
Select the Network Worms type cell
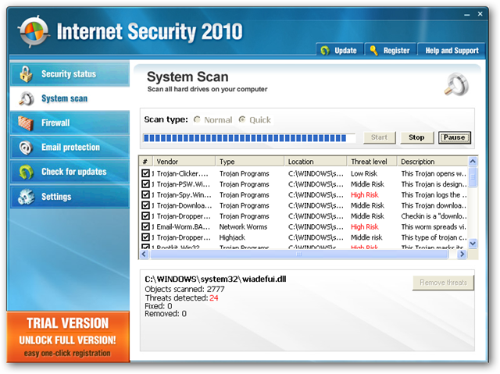[x=243, y=226]
